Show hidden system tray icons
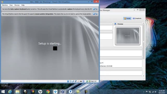This screenshot has width=167, height=94. pyautogui.click(x=144, y=92)
